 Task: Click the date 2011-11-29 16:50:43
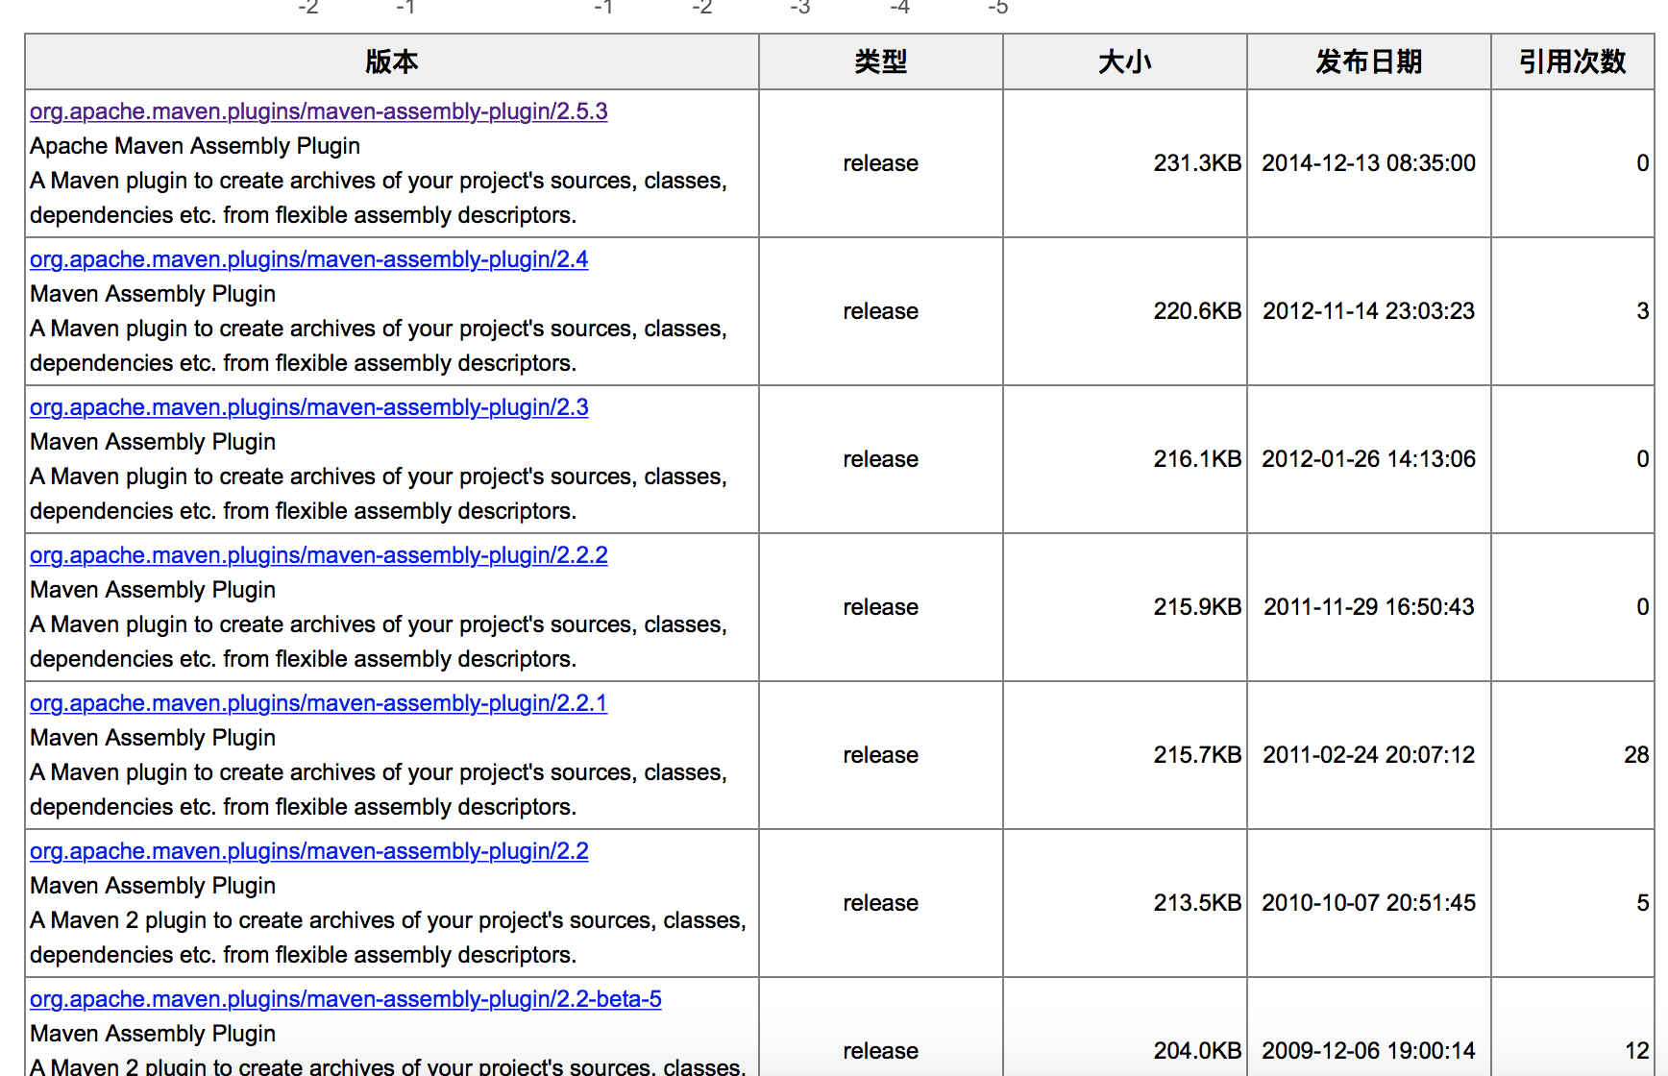pyautogui.click(x=1369, y=607)
